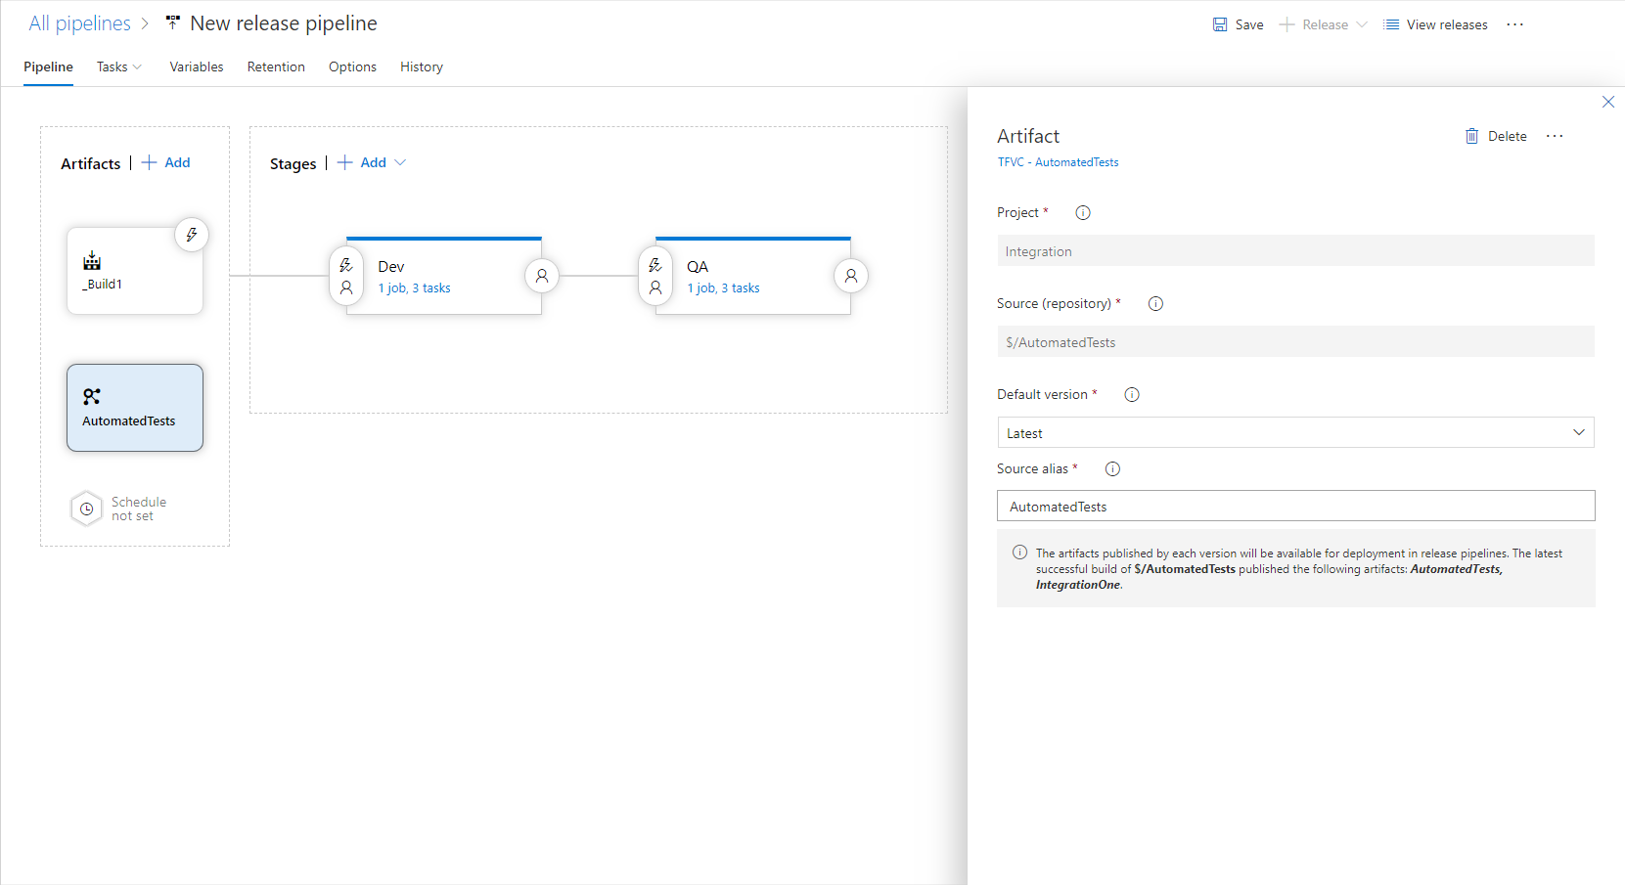
Task: Close the Artifact panel with the X
Action: point(1608,101)
